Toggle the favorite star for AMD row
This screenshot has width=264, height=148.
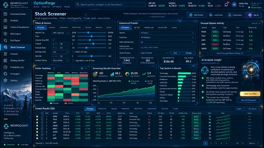pos(37,138)
